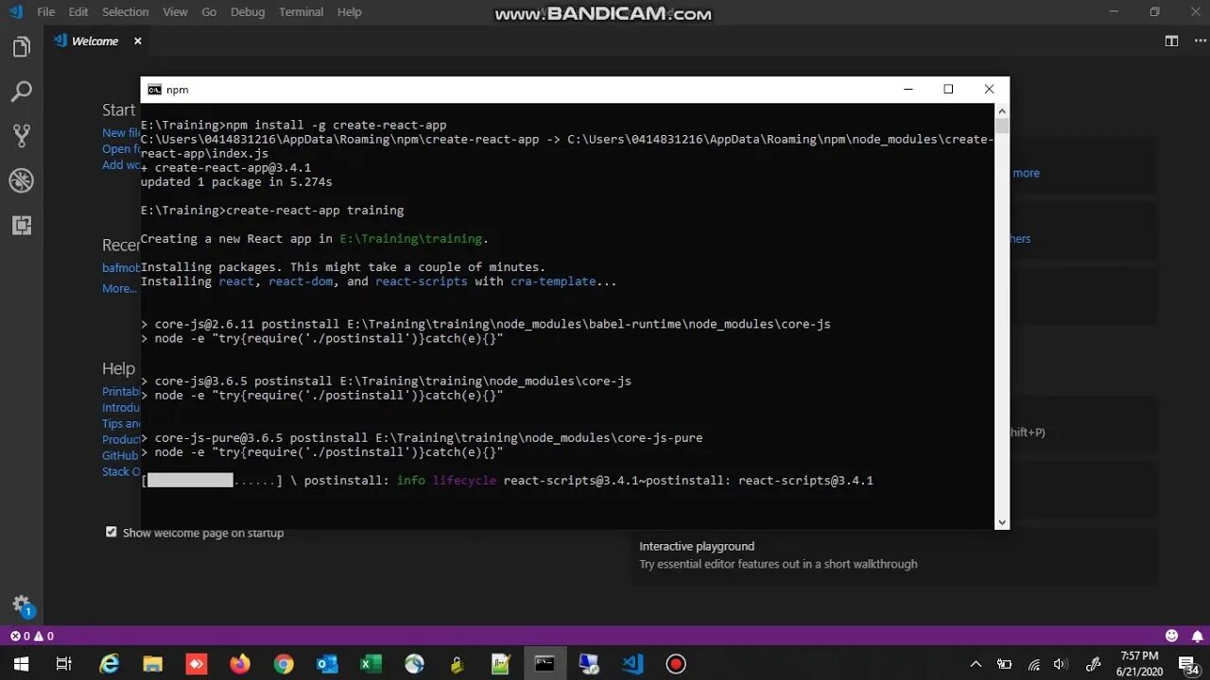
Task: Click the feedback smiley in status bar
Action: pyautogui.click(x=1172, y=636)
